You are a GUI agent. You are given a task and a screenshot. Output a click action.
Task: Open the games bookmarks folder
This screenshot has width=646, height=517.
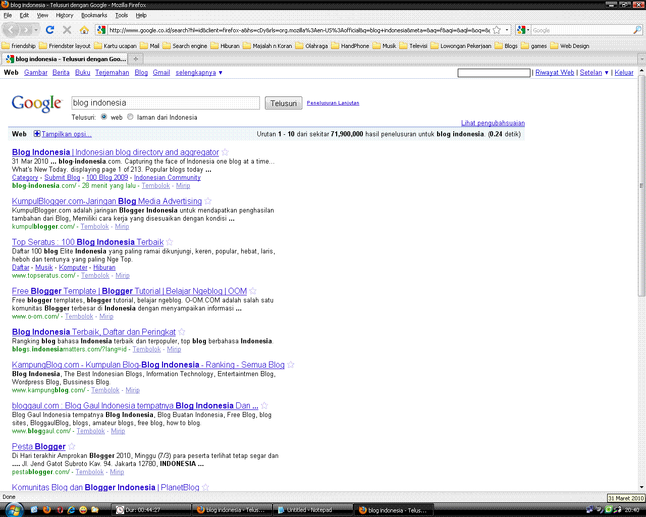[x=534, y=46]
